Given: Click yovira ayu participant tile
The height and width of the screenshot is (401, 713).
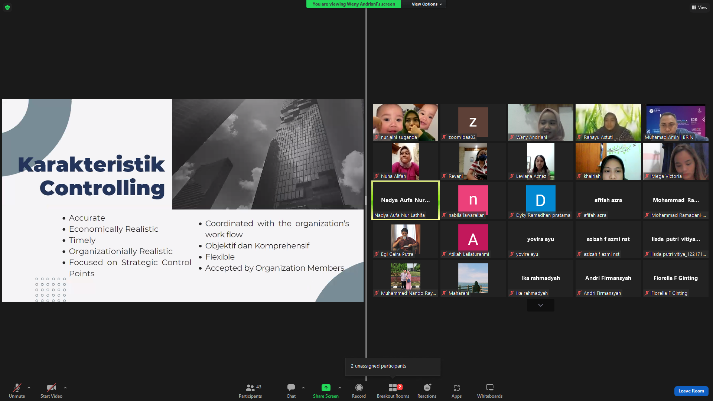Looking at the screenshot, I should (541, 239).
